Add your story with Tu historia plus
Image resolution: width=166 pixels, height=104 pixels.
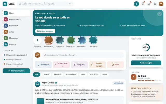[37, 40]
